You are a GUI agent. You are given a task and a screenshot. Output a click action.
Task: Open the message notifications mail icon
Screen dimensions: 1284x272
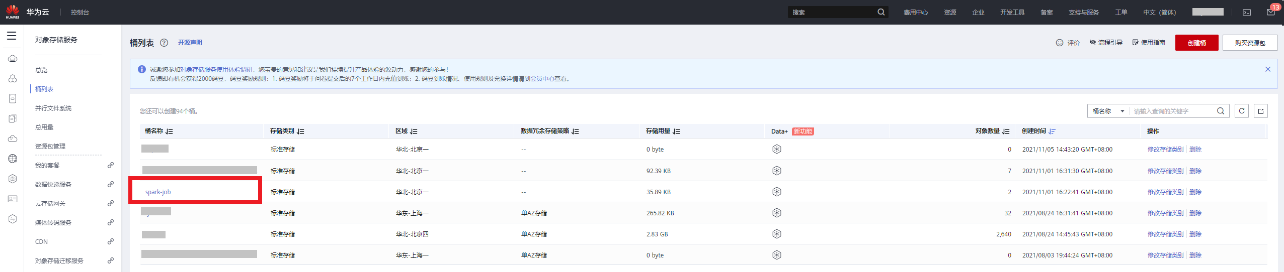point(1270,13)
